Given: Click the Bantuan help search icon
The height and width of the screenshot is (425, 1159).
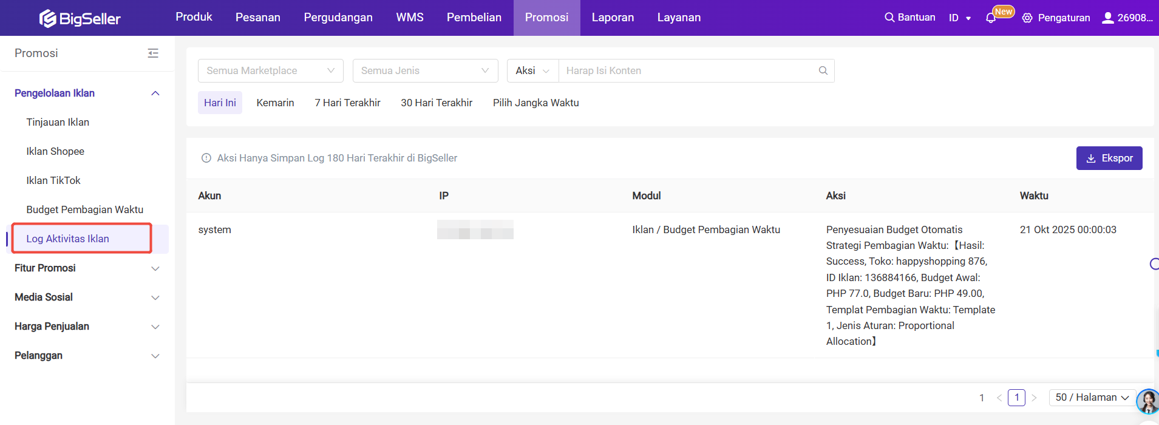Looking at the screenshot, I should [x=889, y=18].
